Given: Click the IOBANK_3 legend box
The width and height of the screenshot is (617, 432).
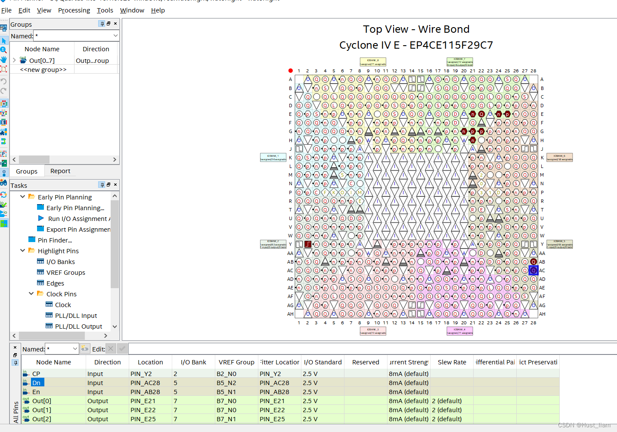Looking at the screenshot, I should pos(373,331).
